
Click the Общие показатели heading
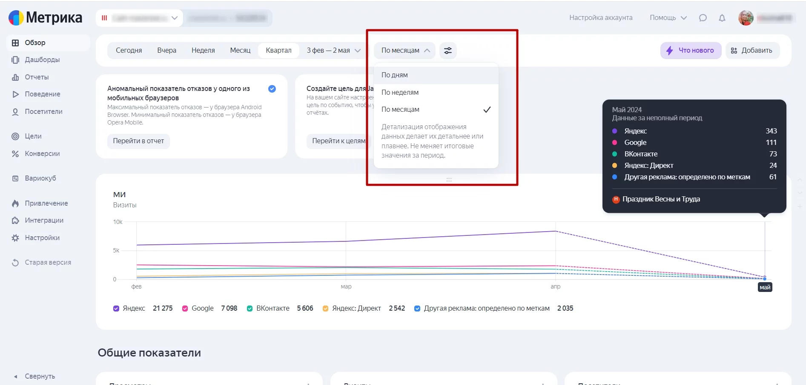[x=149, y=353]
